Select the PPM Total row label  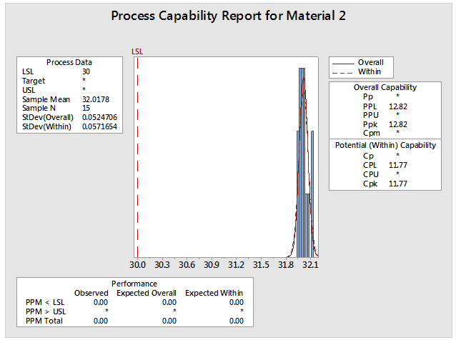click(x=43, y=321)
